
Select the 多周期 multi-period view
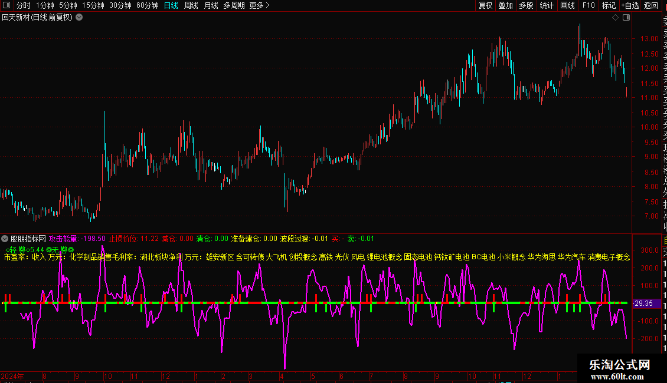click(x=233, y=5)
